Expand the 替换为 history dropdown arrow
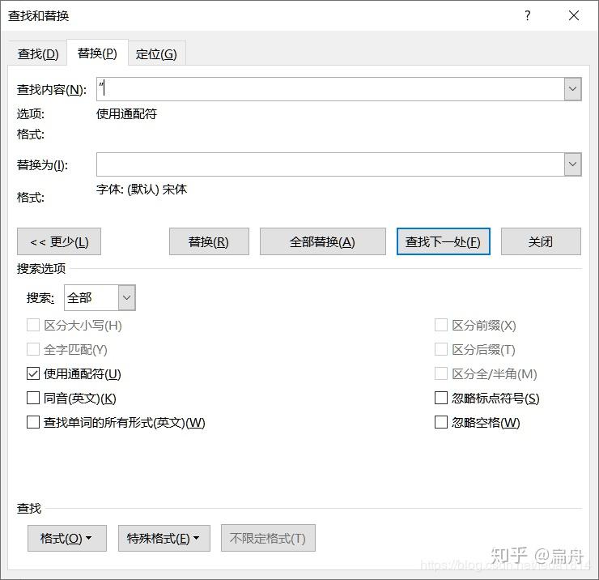599x580 pixels. coord(572,164)
